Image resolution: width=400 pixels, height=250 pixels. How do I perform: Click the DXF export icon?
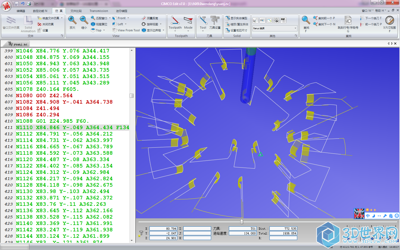click(283, 20)
